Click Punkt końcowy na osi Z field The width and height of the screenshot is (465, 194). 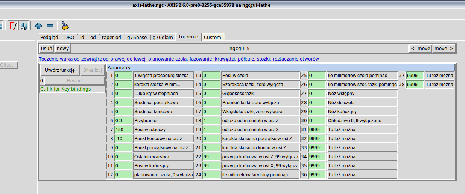tap(123, 139)
